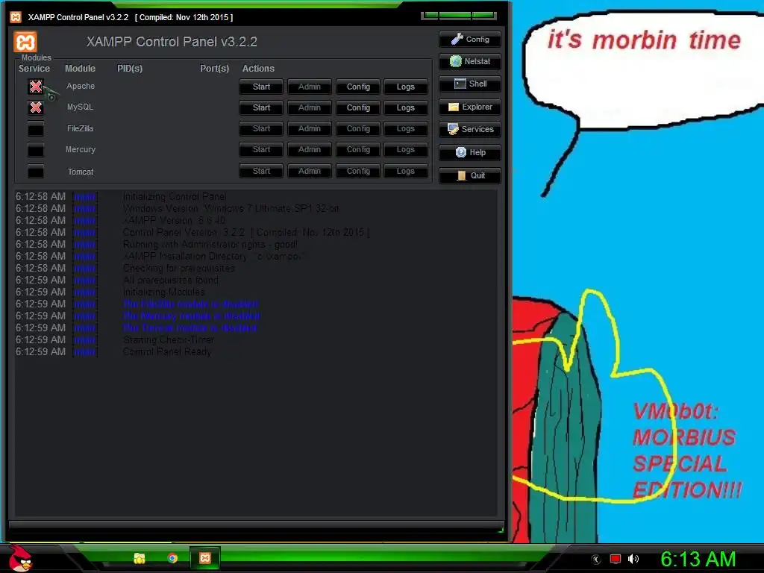Image resolution: width=764 pixels, height=573 pixels.
Task: Open the MySQL Config menu
Action: click(x=358, y=107)
